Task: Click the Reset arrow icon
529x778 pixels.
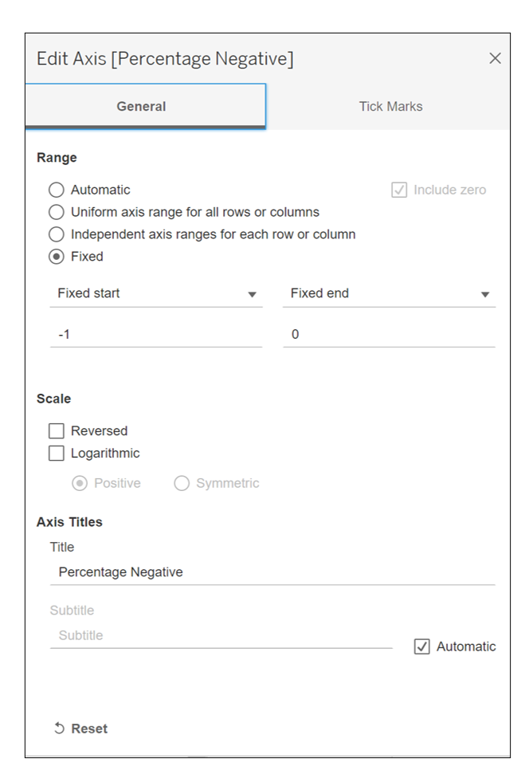Action: (x=59, y=729)
